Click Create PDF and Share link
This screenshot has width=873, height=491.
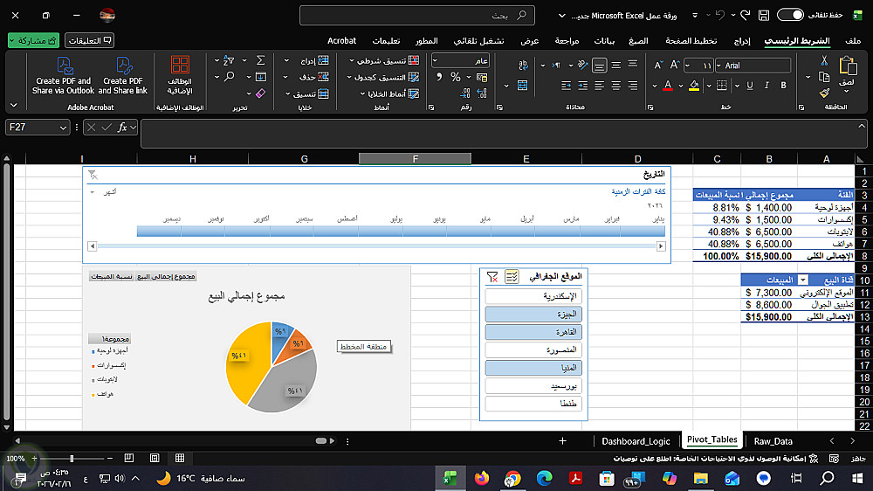(x=123, y=75)
